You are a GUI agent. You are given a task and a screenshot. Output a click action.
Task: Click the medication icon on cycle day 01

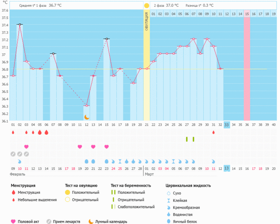coord(13,154)
